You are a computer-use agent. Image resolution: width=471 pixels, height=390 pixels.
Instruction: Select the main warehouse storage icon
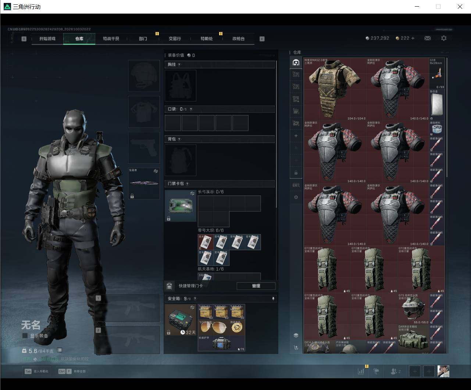pyautogui.click(x=296, y=62)
